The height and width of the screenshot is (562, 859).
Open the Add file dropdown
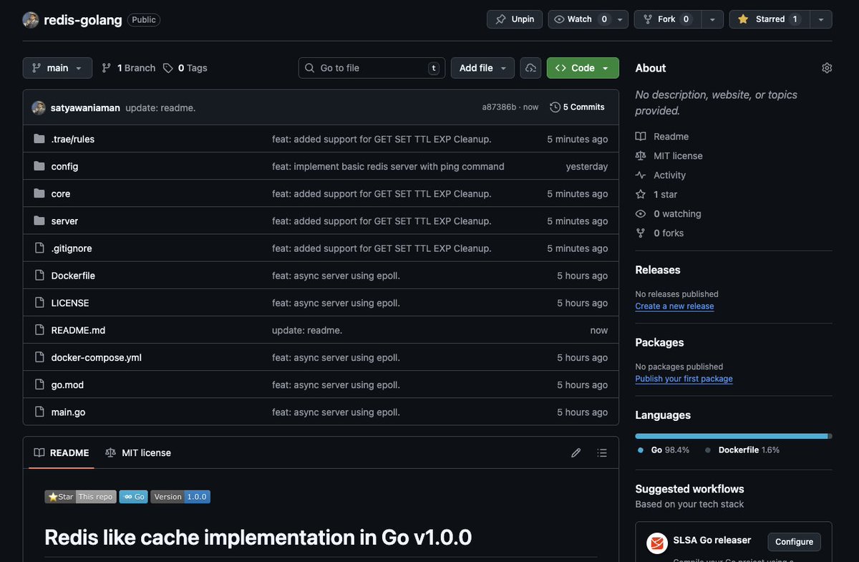click(x=482, y=68)
